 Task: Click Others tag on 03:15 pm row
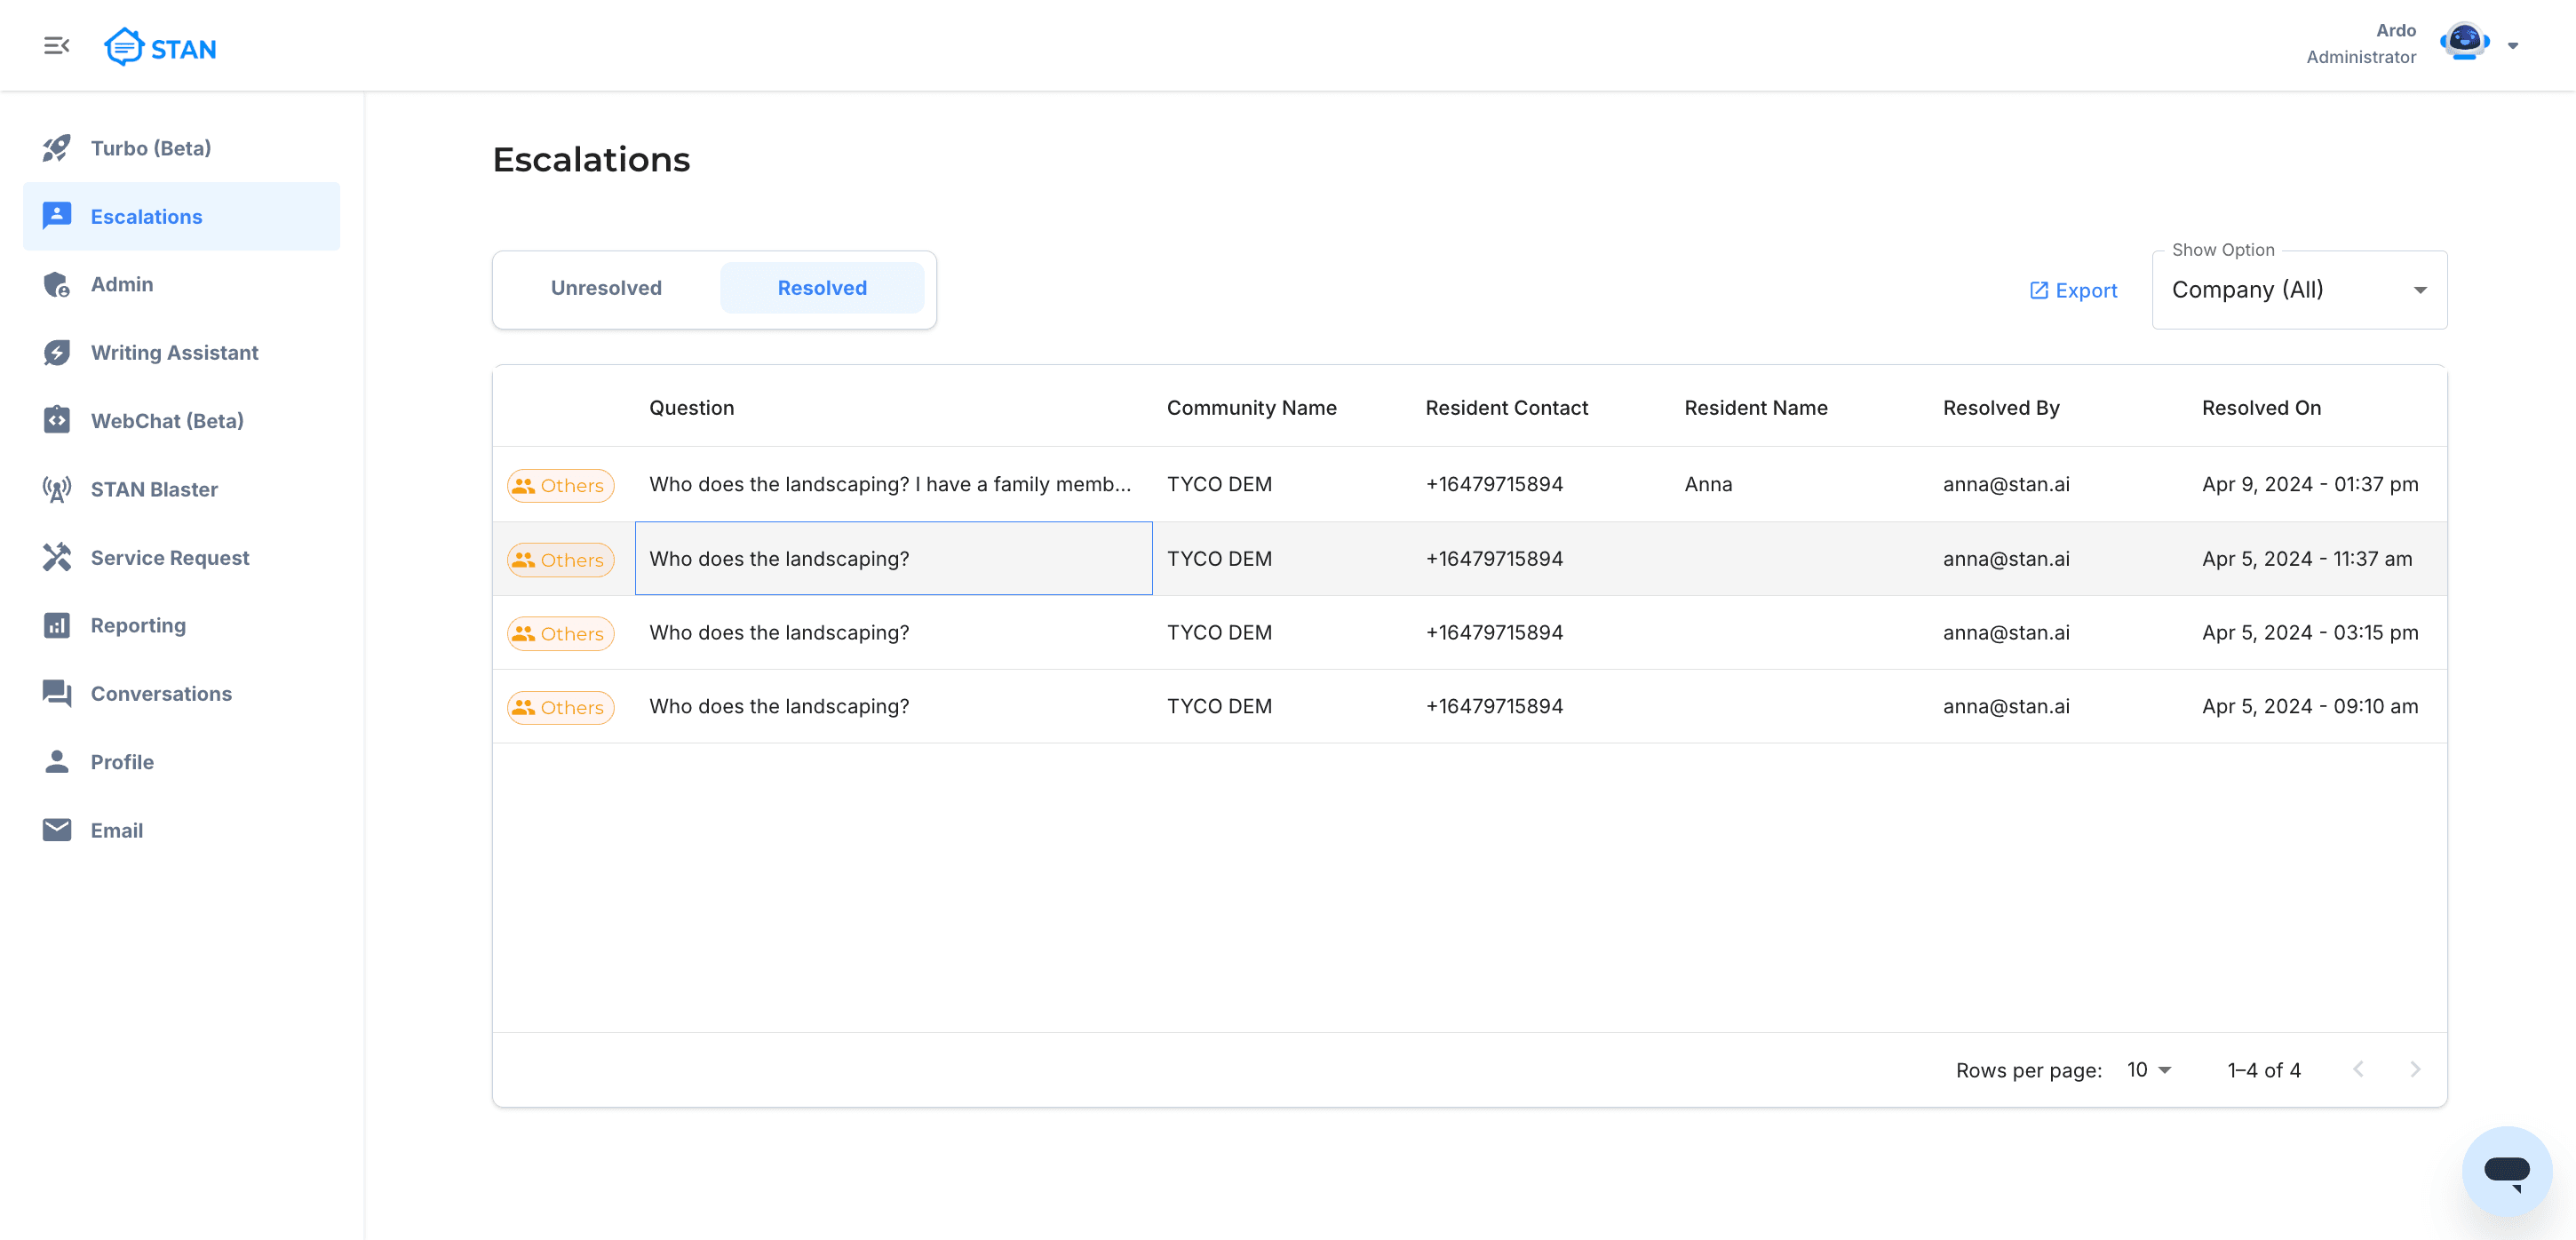click(x=560, y=634)
